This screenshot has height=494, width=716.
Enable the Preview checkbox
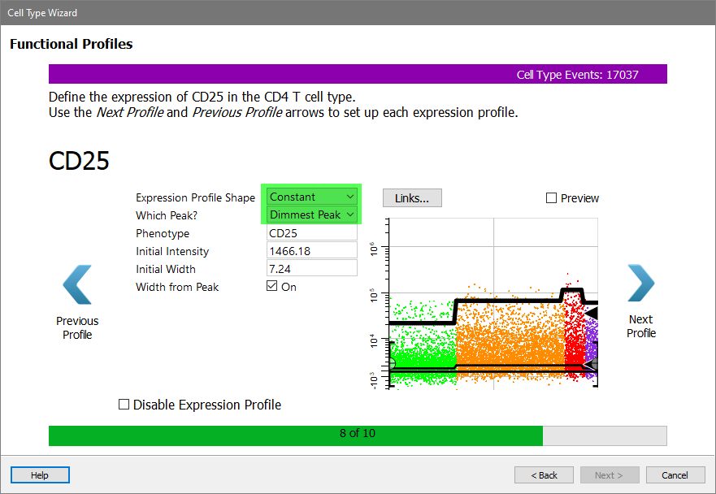pyautogui.click(x=552, y=198)
